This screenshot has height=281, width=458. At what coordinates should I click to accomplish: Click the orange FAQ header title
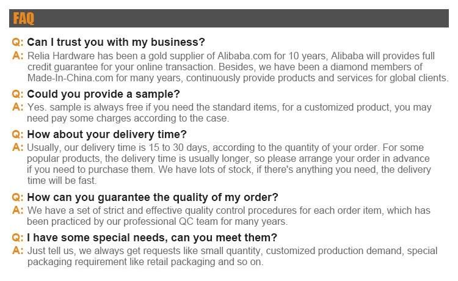point(23,18)
